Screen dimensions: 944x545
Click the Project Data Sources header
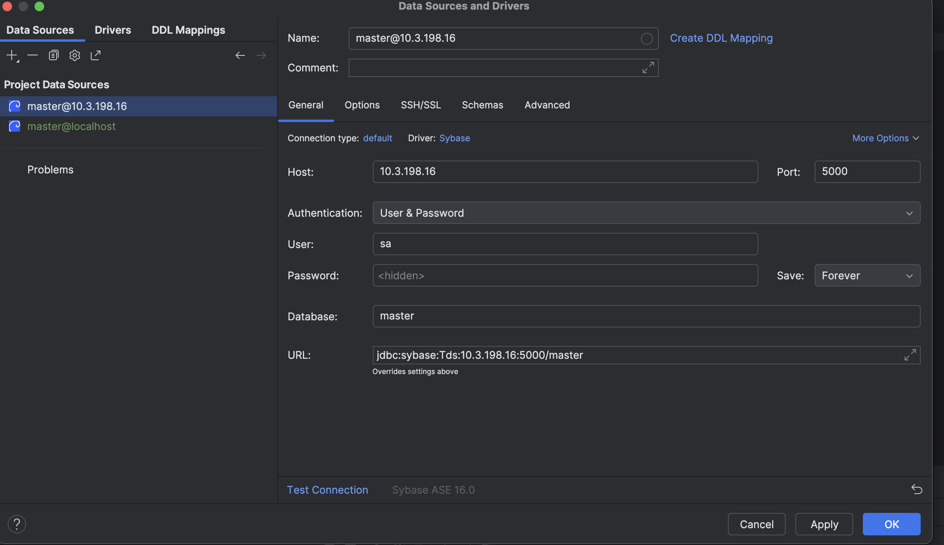tap(57, 85)
